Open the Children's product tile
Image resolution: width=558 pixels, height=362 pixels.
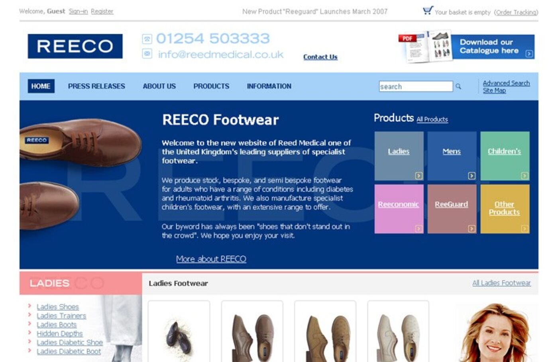pos(505,156)
